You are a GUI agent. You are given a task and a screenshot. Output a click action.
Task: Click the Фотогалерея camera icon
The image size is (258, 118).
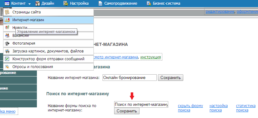[x=7, y=43]
